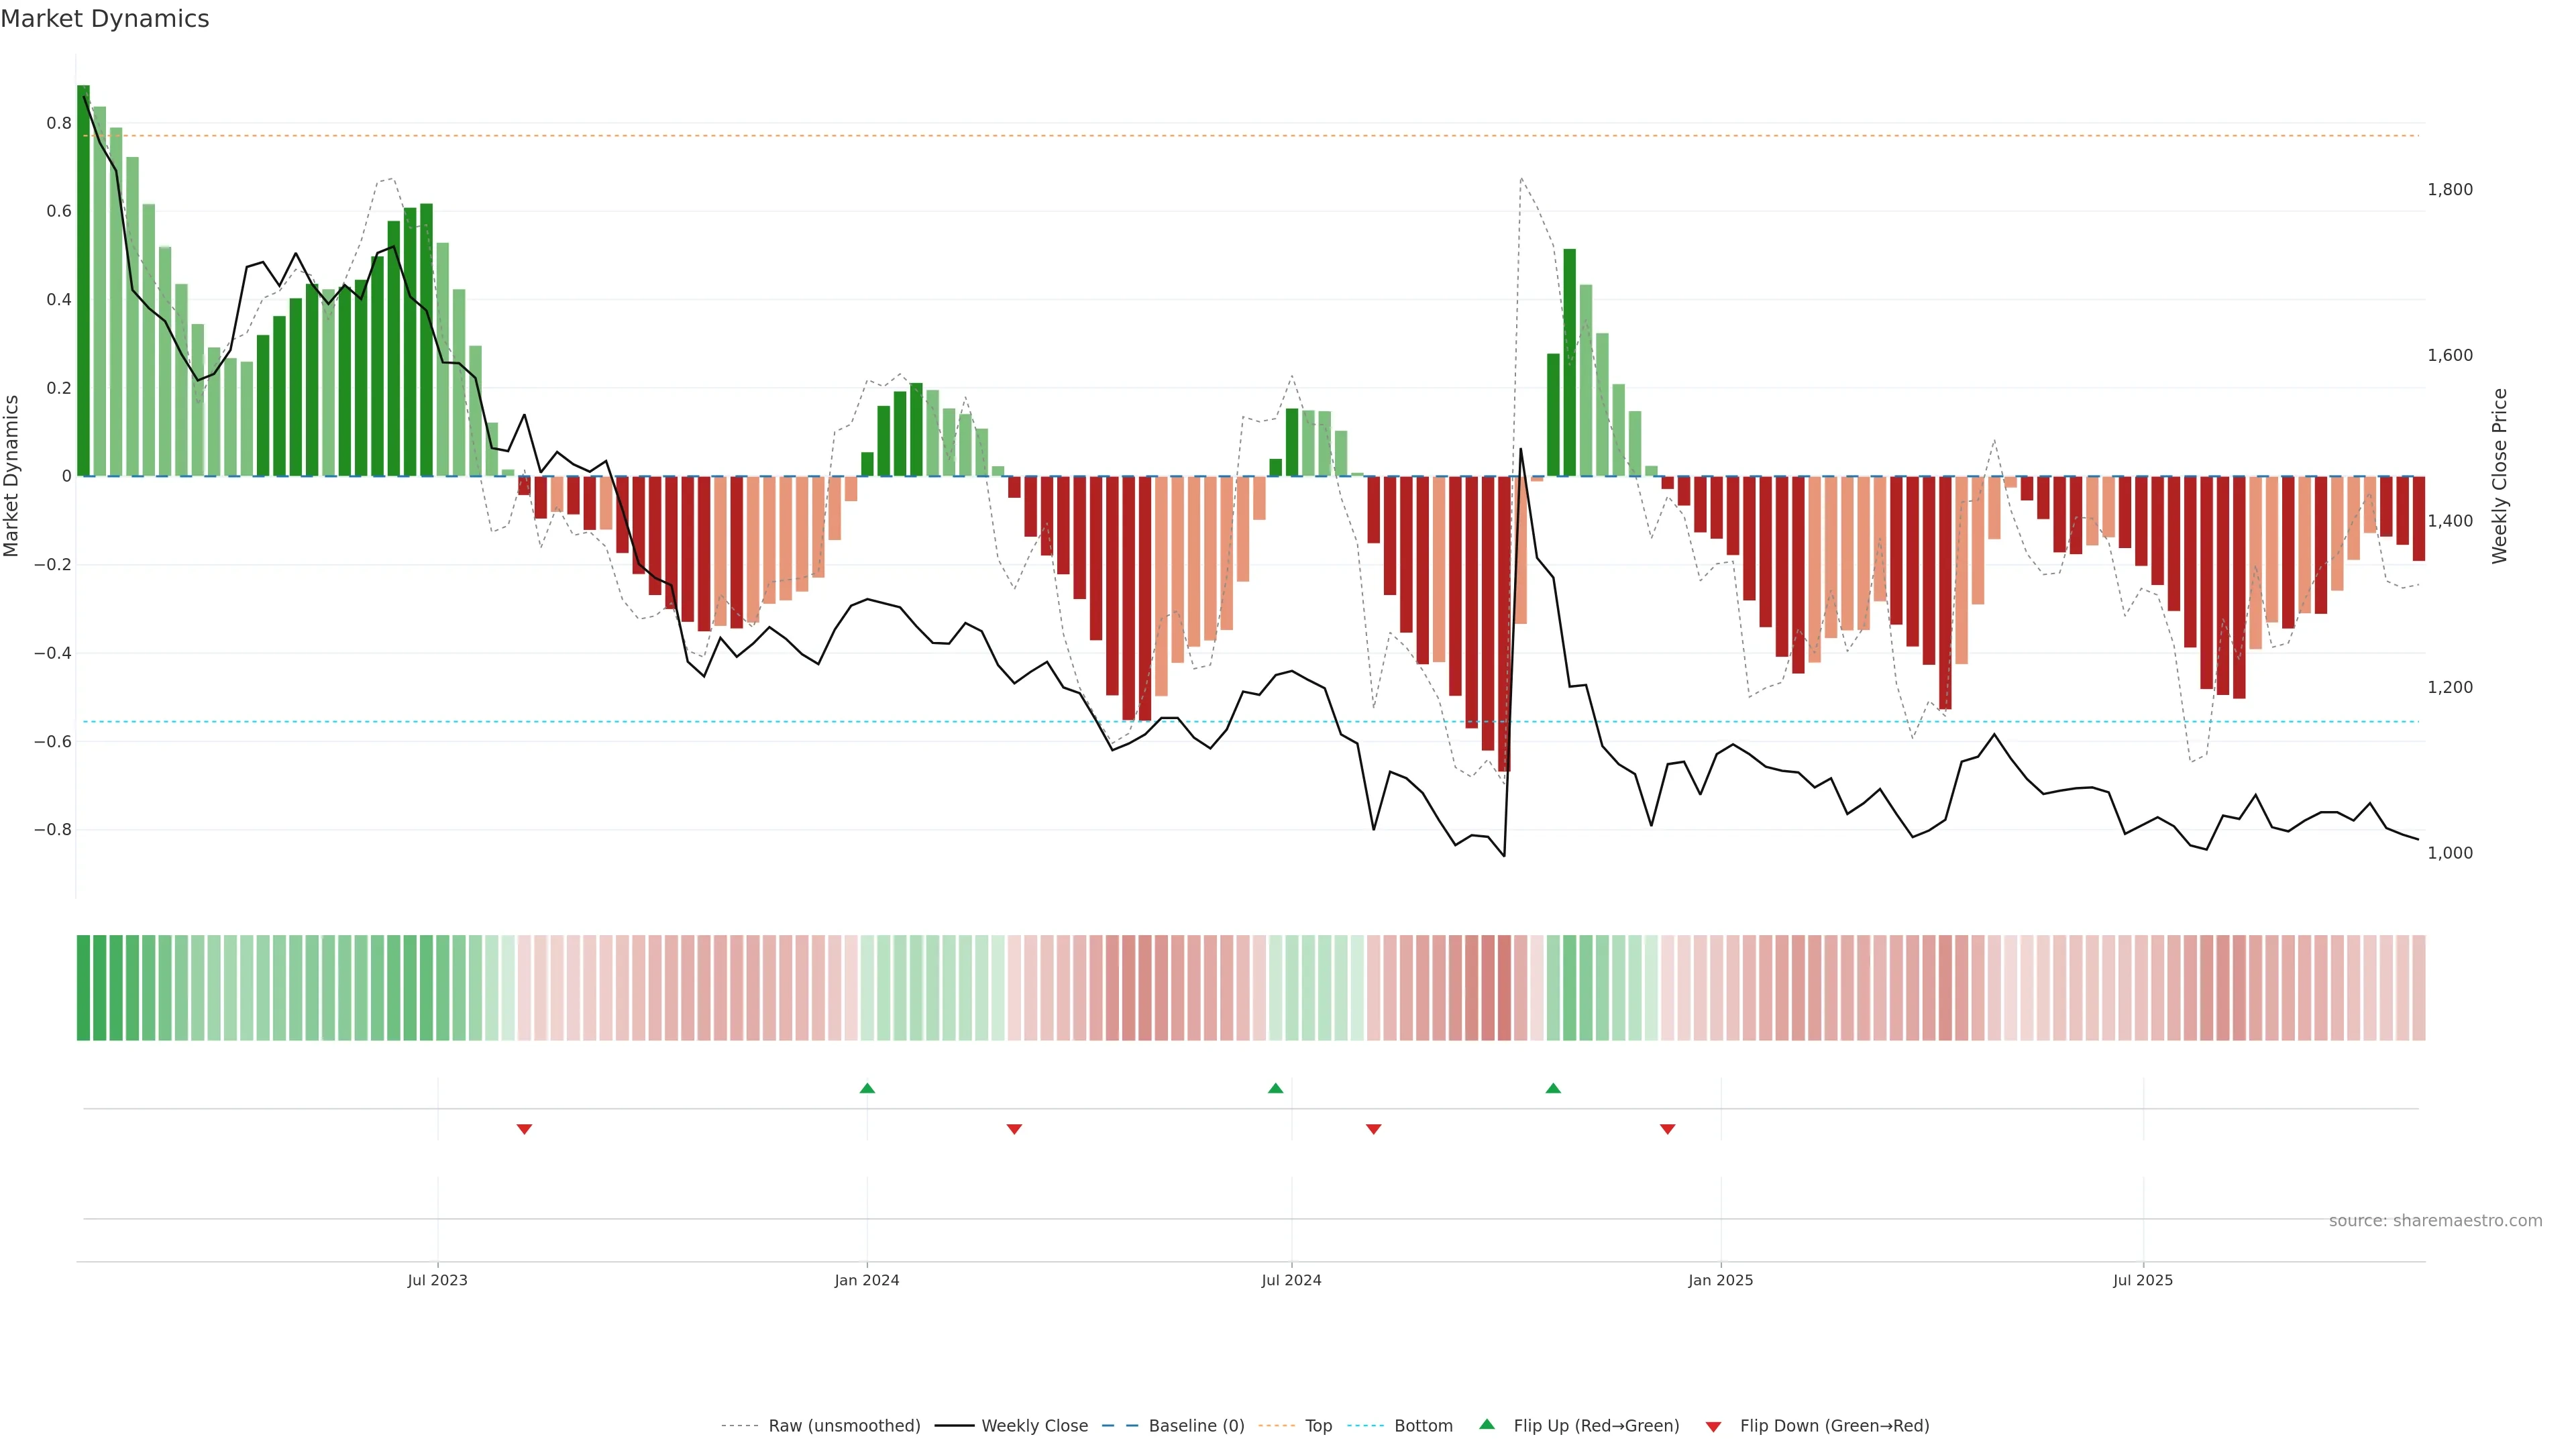This screenshot has height=1449, width=2576.
Task: Click the first dark green heatmap strip cell
Action: pos(83,988)
